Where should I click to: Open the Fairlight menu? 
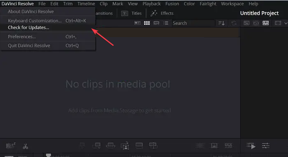click(x=208, y=4)
